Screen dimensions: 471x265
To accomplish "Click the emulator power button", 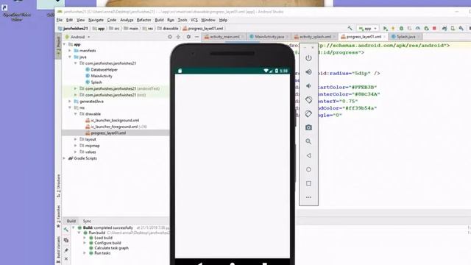I will [x=308, y=58].
